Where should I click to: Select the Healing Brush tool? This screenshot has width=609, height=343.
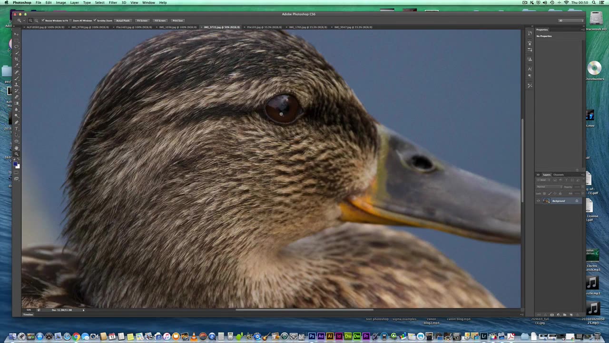coord(16,71)
